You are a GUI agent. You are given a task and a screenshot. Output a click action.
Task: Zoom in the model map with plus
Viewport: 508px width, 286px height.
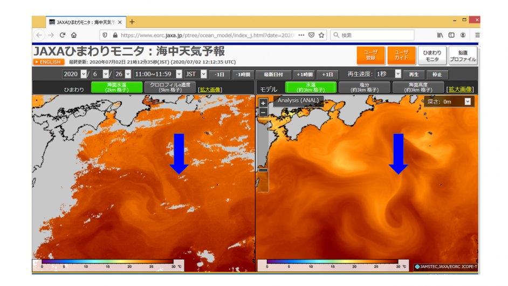(263, 103)
